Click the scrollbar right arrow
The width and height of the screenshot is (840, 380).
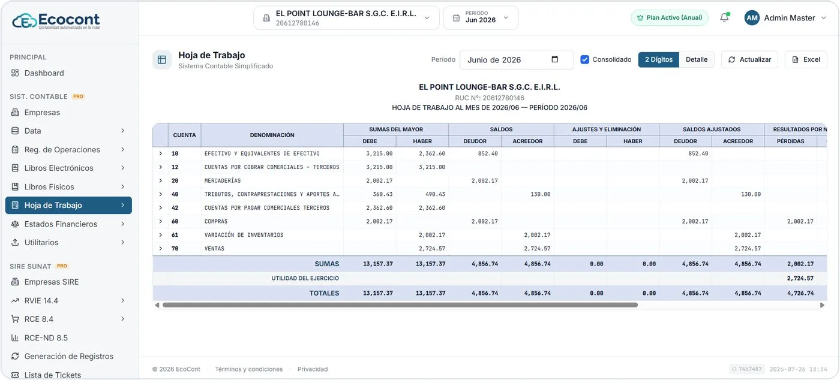point(822,305)
